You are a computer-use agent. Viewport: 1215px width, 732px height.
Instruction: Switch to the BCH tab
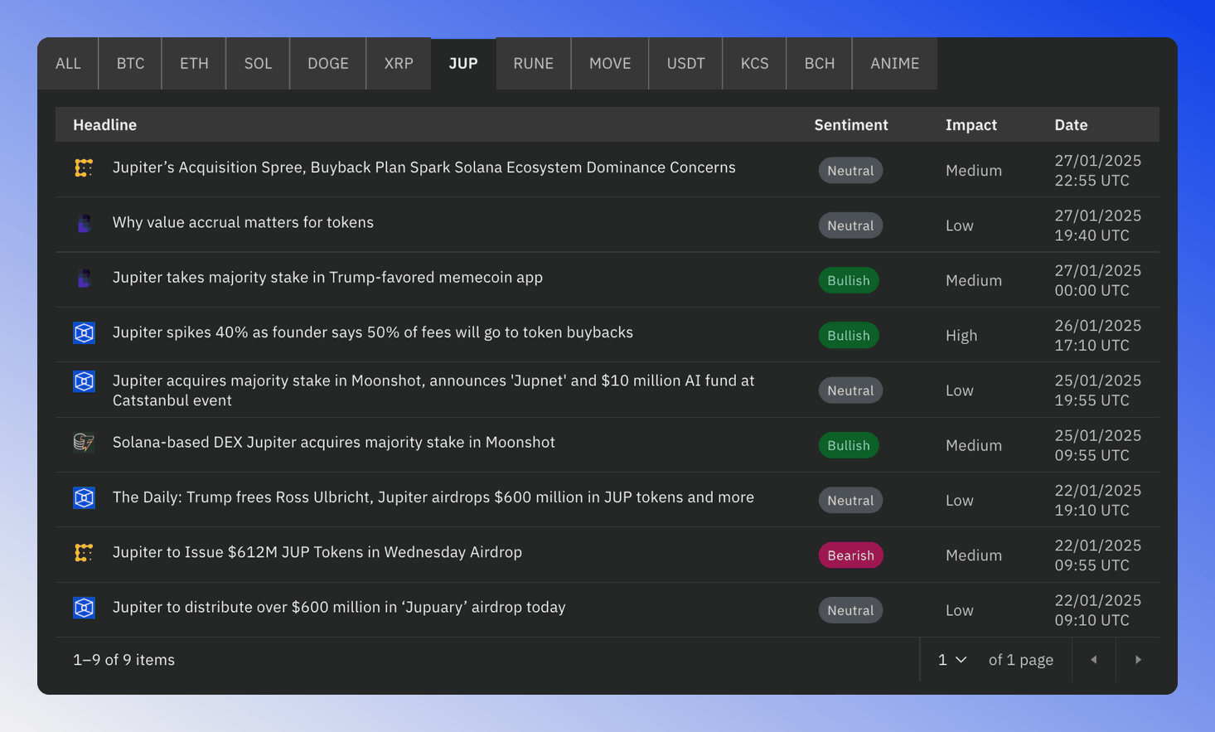pos(820,63)
